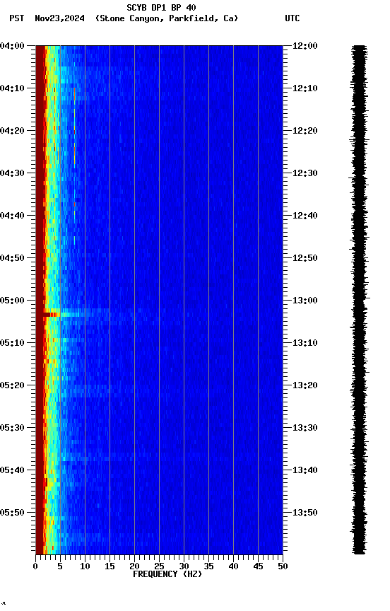Click the date label 'Nov23,2024'
390x611 pixels.
pos(59,18)
